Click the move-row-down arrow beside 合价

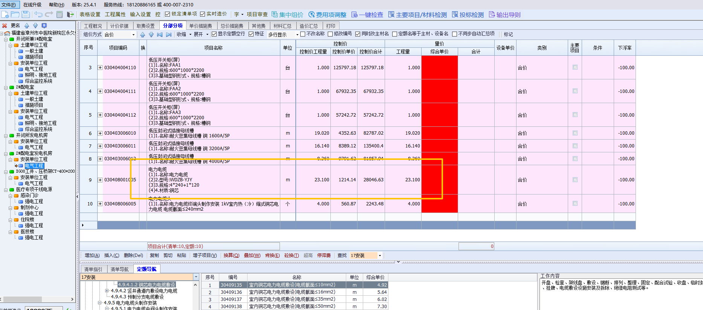pos(151,34)
